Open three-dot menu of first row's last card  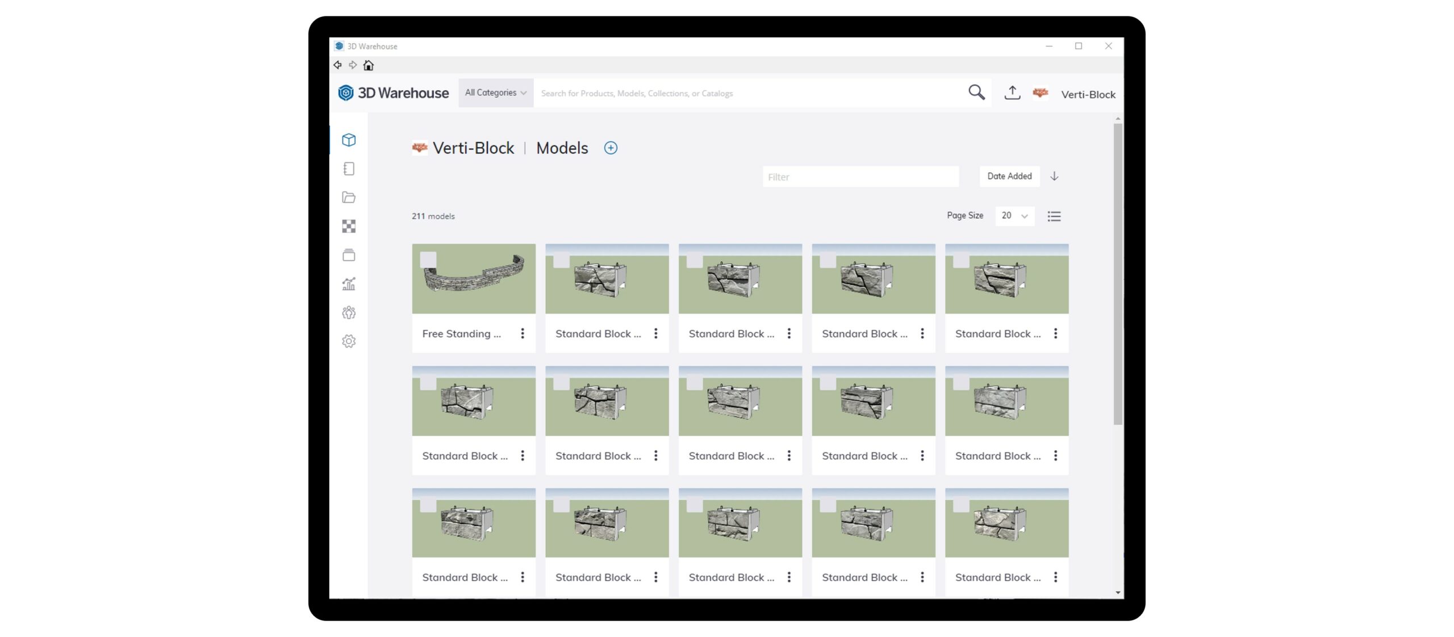1055,334
